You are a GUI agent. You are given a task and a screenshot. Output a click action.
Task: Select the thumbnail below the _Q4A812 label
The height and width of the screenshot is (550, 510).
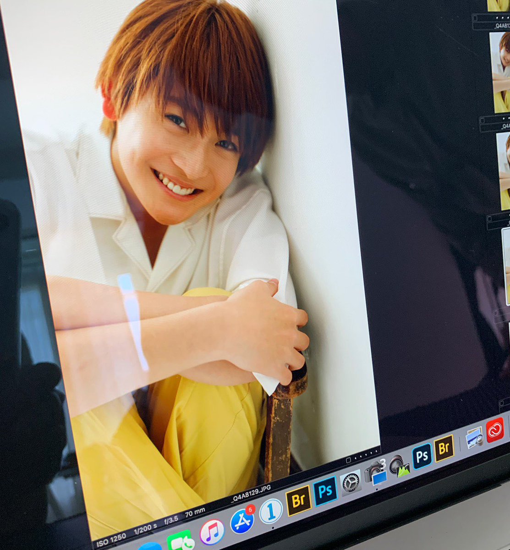500,72
